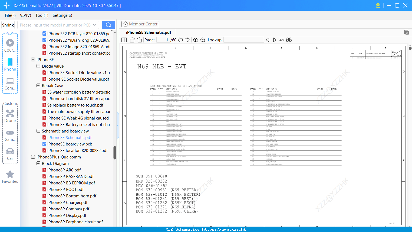Collapse the iPhone8Plus-Qualcomm node

[33, 157]
